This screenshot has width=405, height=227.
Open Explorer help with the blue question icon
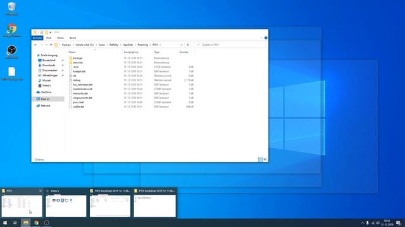tap(266, 38)
